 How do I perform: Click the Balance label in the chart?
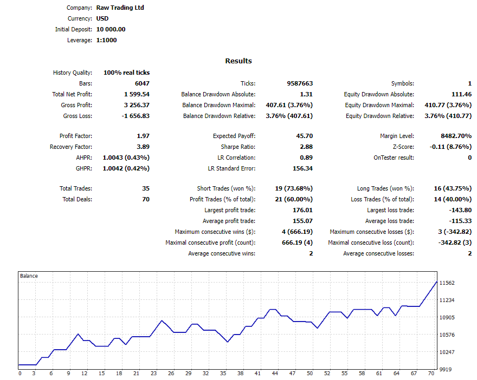pos(29,276)
